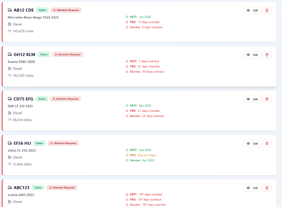
Task: Open Edit for AB12 CDE
Action: [x=252, y=10]
